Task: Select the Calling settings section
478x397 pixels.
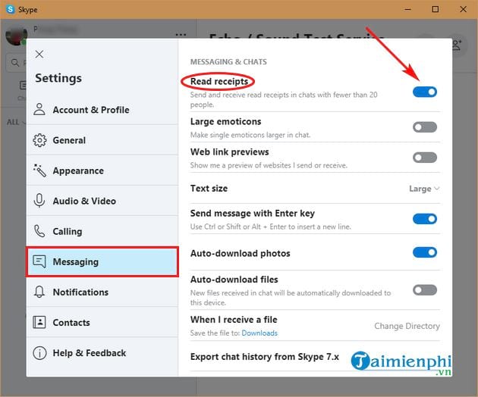Action: [102, 231]
